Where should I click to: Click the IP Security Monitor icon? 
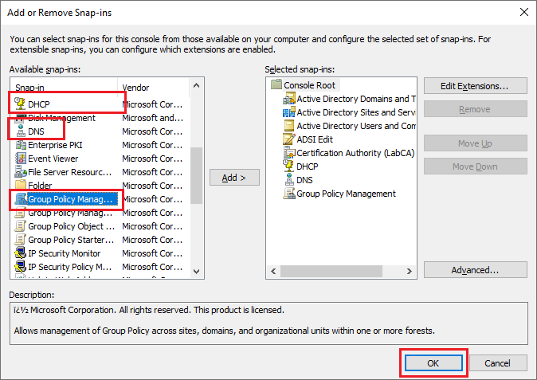click(x=20, y=253)
